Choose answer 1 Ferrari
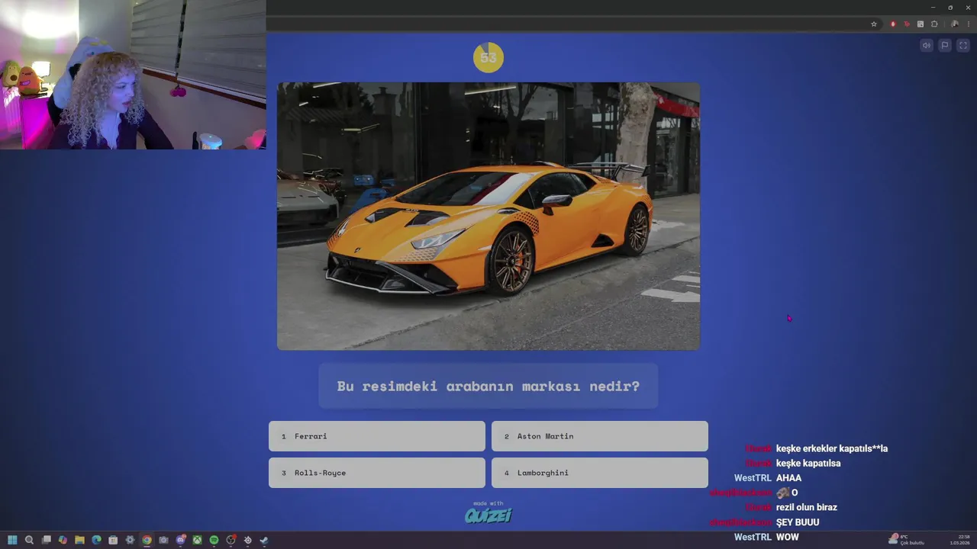The image size is (977, 549). (377, 436)
